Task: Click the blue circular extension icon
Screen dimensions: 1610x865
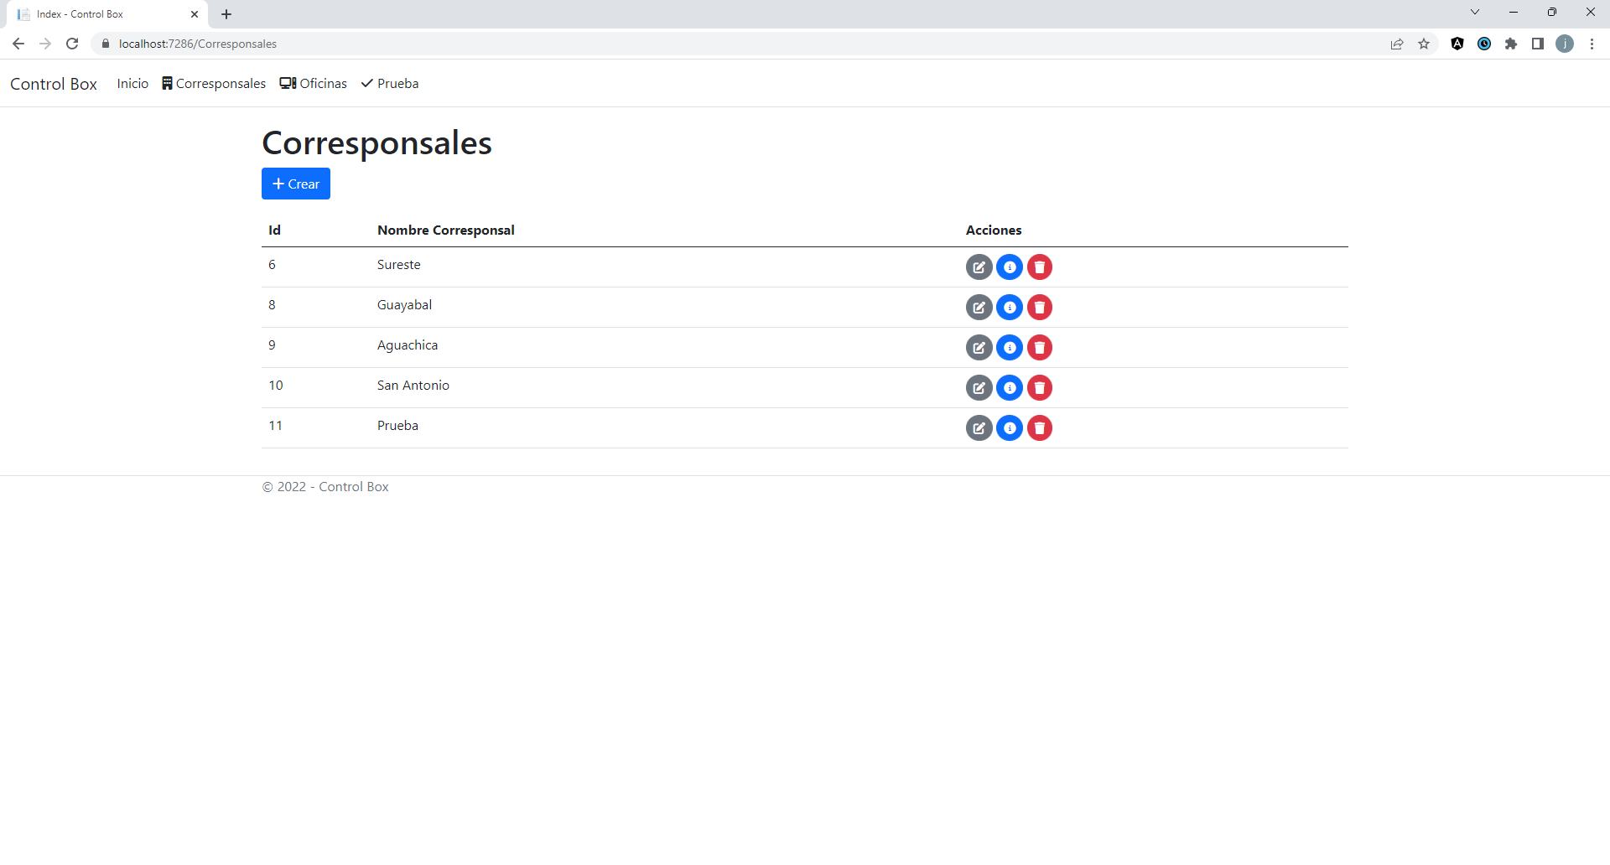Action: click(1484, 44)
